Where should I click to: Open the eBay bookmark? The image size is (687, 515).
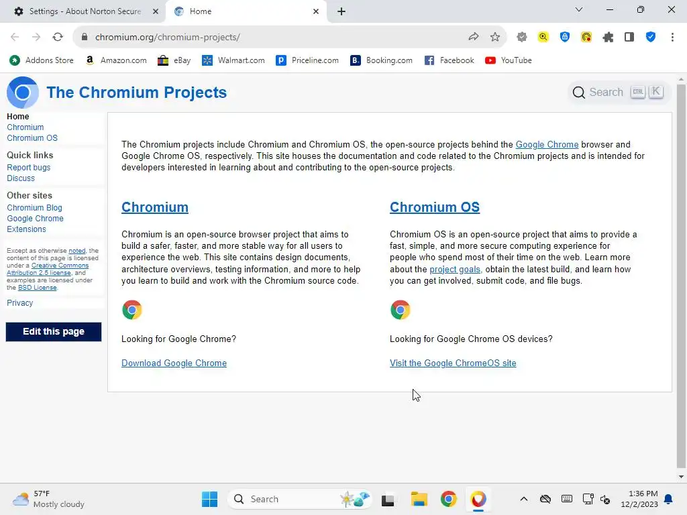click(174, 60)
